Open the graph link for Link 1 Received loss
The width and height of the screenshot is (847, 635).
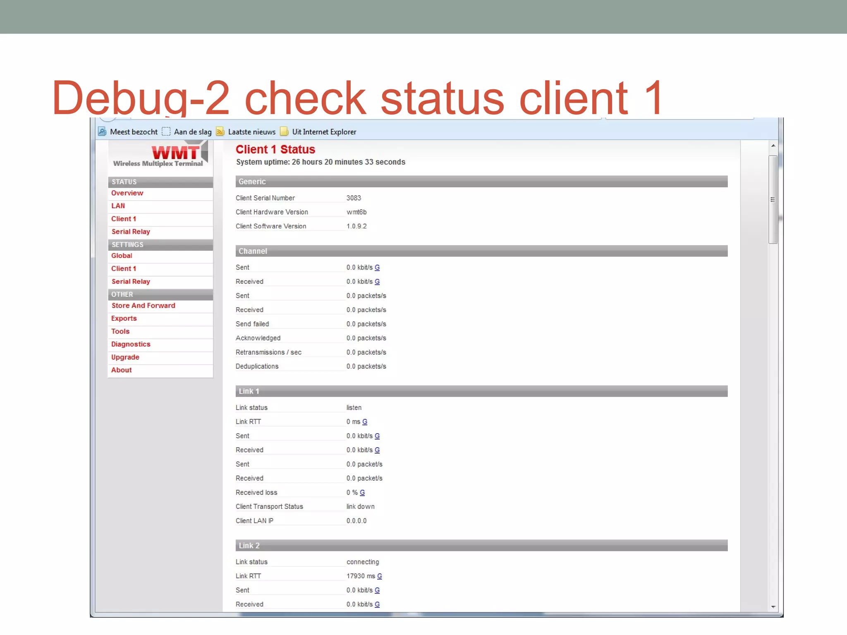click(362, 492)
